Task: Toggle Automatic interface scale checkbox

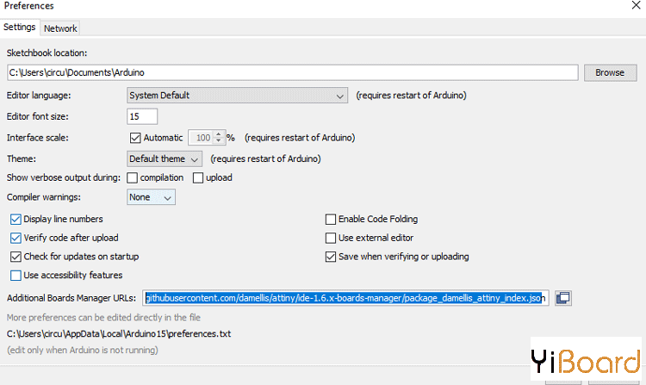Action: (x=134, y=138)
